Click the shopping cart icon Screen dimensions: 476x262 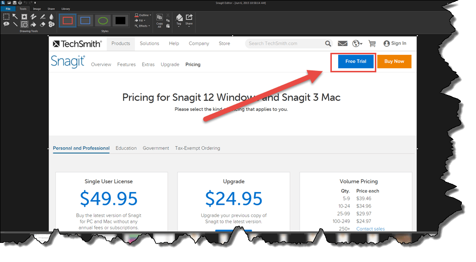point(372,44)
